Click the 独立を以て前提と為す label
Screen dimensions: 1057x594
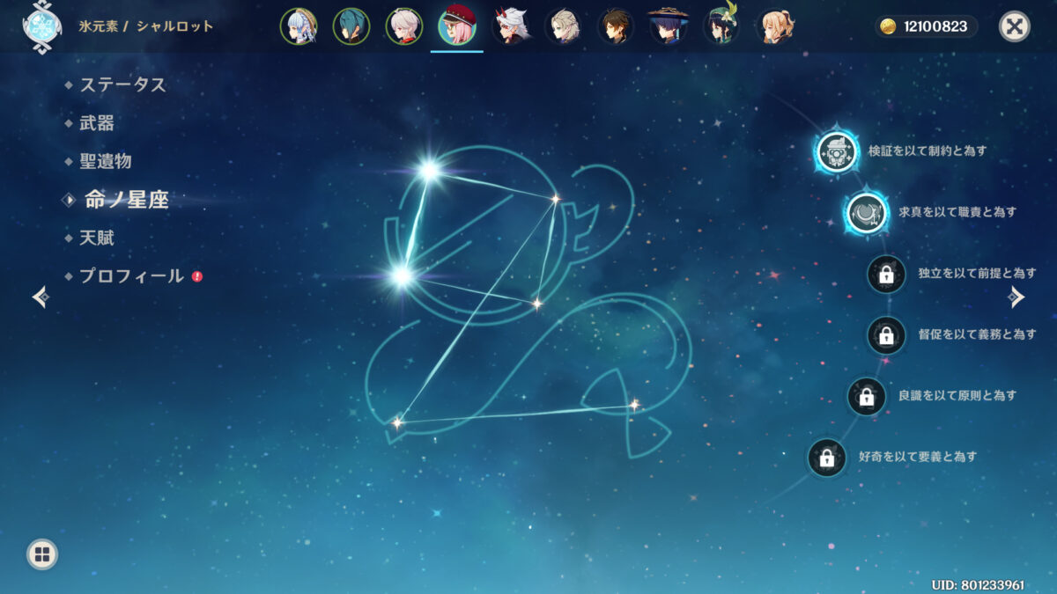[977, 274]
